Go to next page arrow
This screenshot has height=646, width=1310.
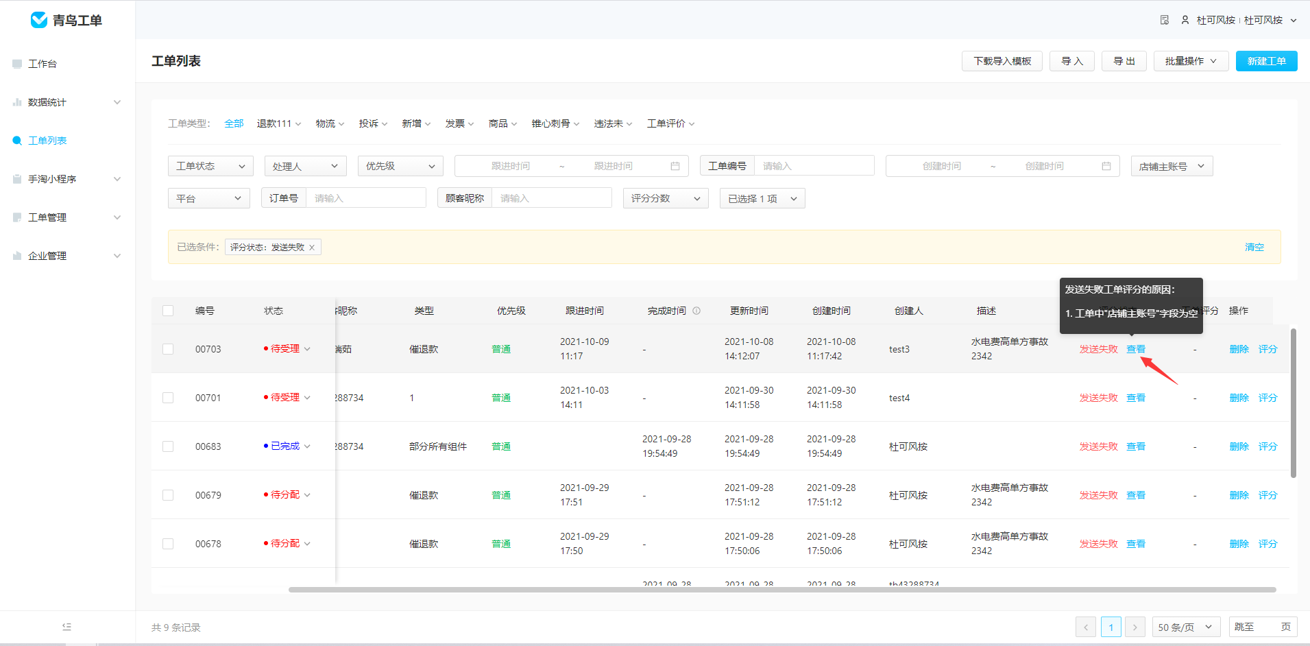1135,627
